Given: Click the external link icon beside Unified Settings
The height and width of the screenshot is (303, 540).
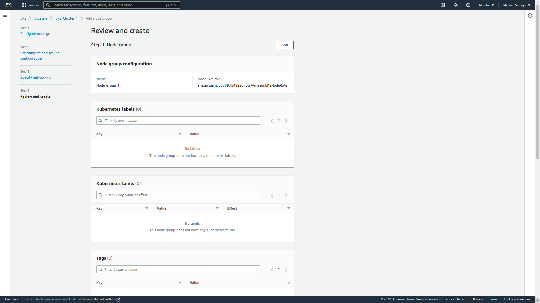Looking at the screenshot, I should (x=118, y=299).
